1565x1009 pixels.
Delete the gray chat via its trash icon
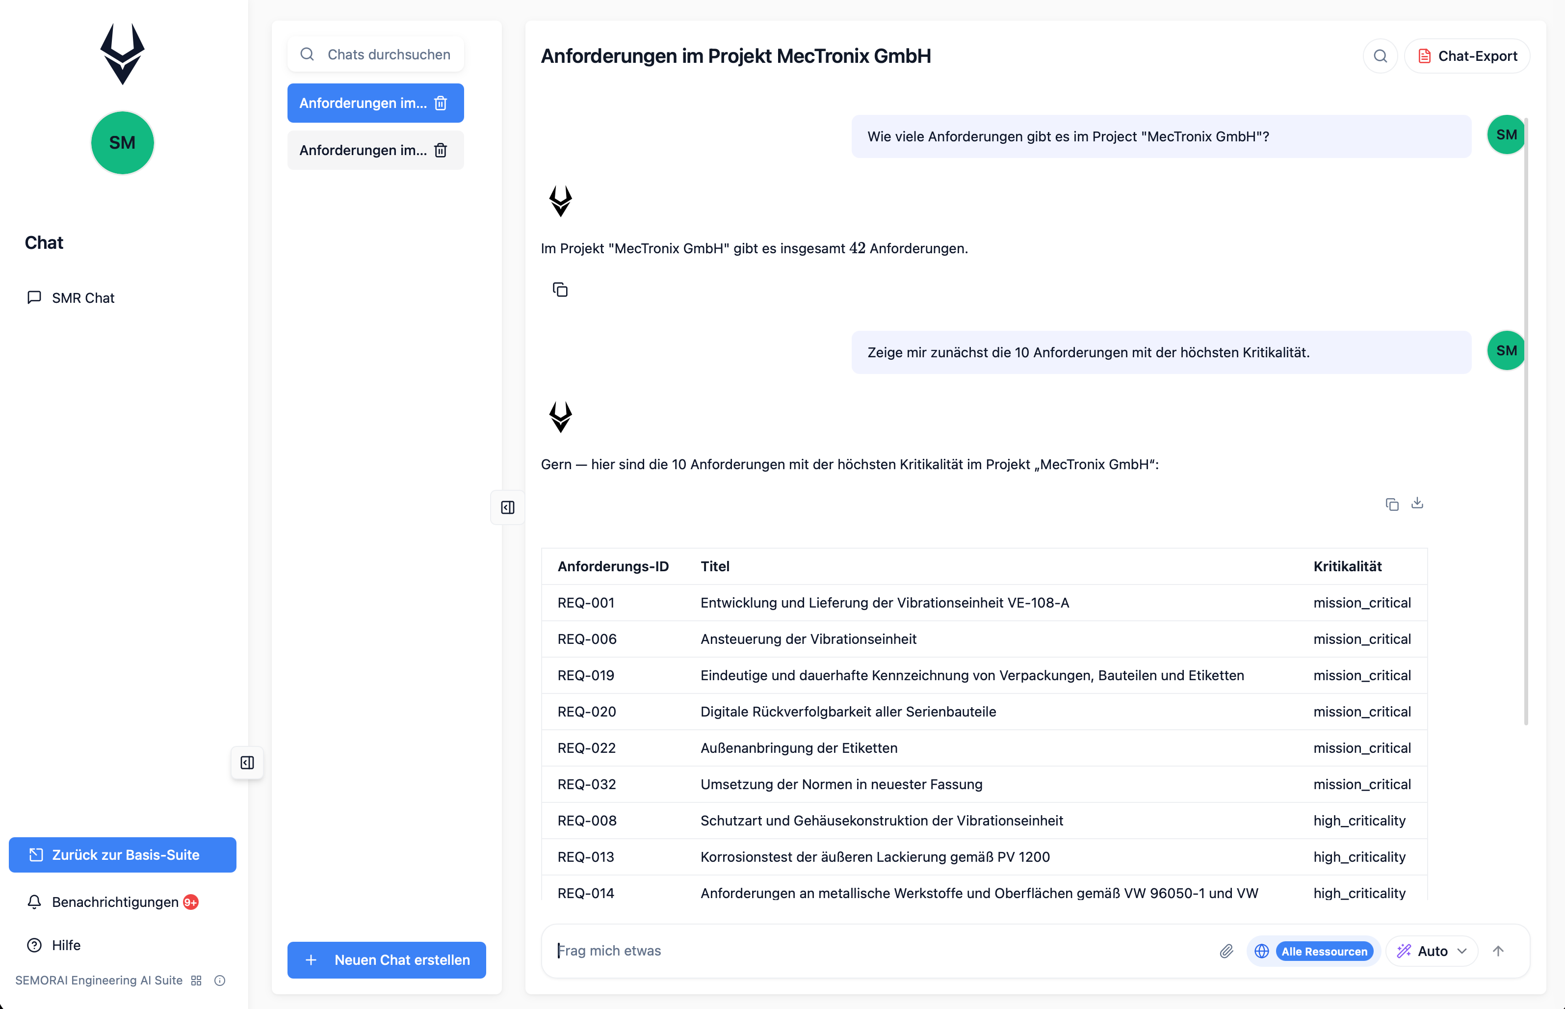pyautogui.click(x=441, y=150)
